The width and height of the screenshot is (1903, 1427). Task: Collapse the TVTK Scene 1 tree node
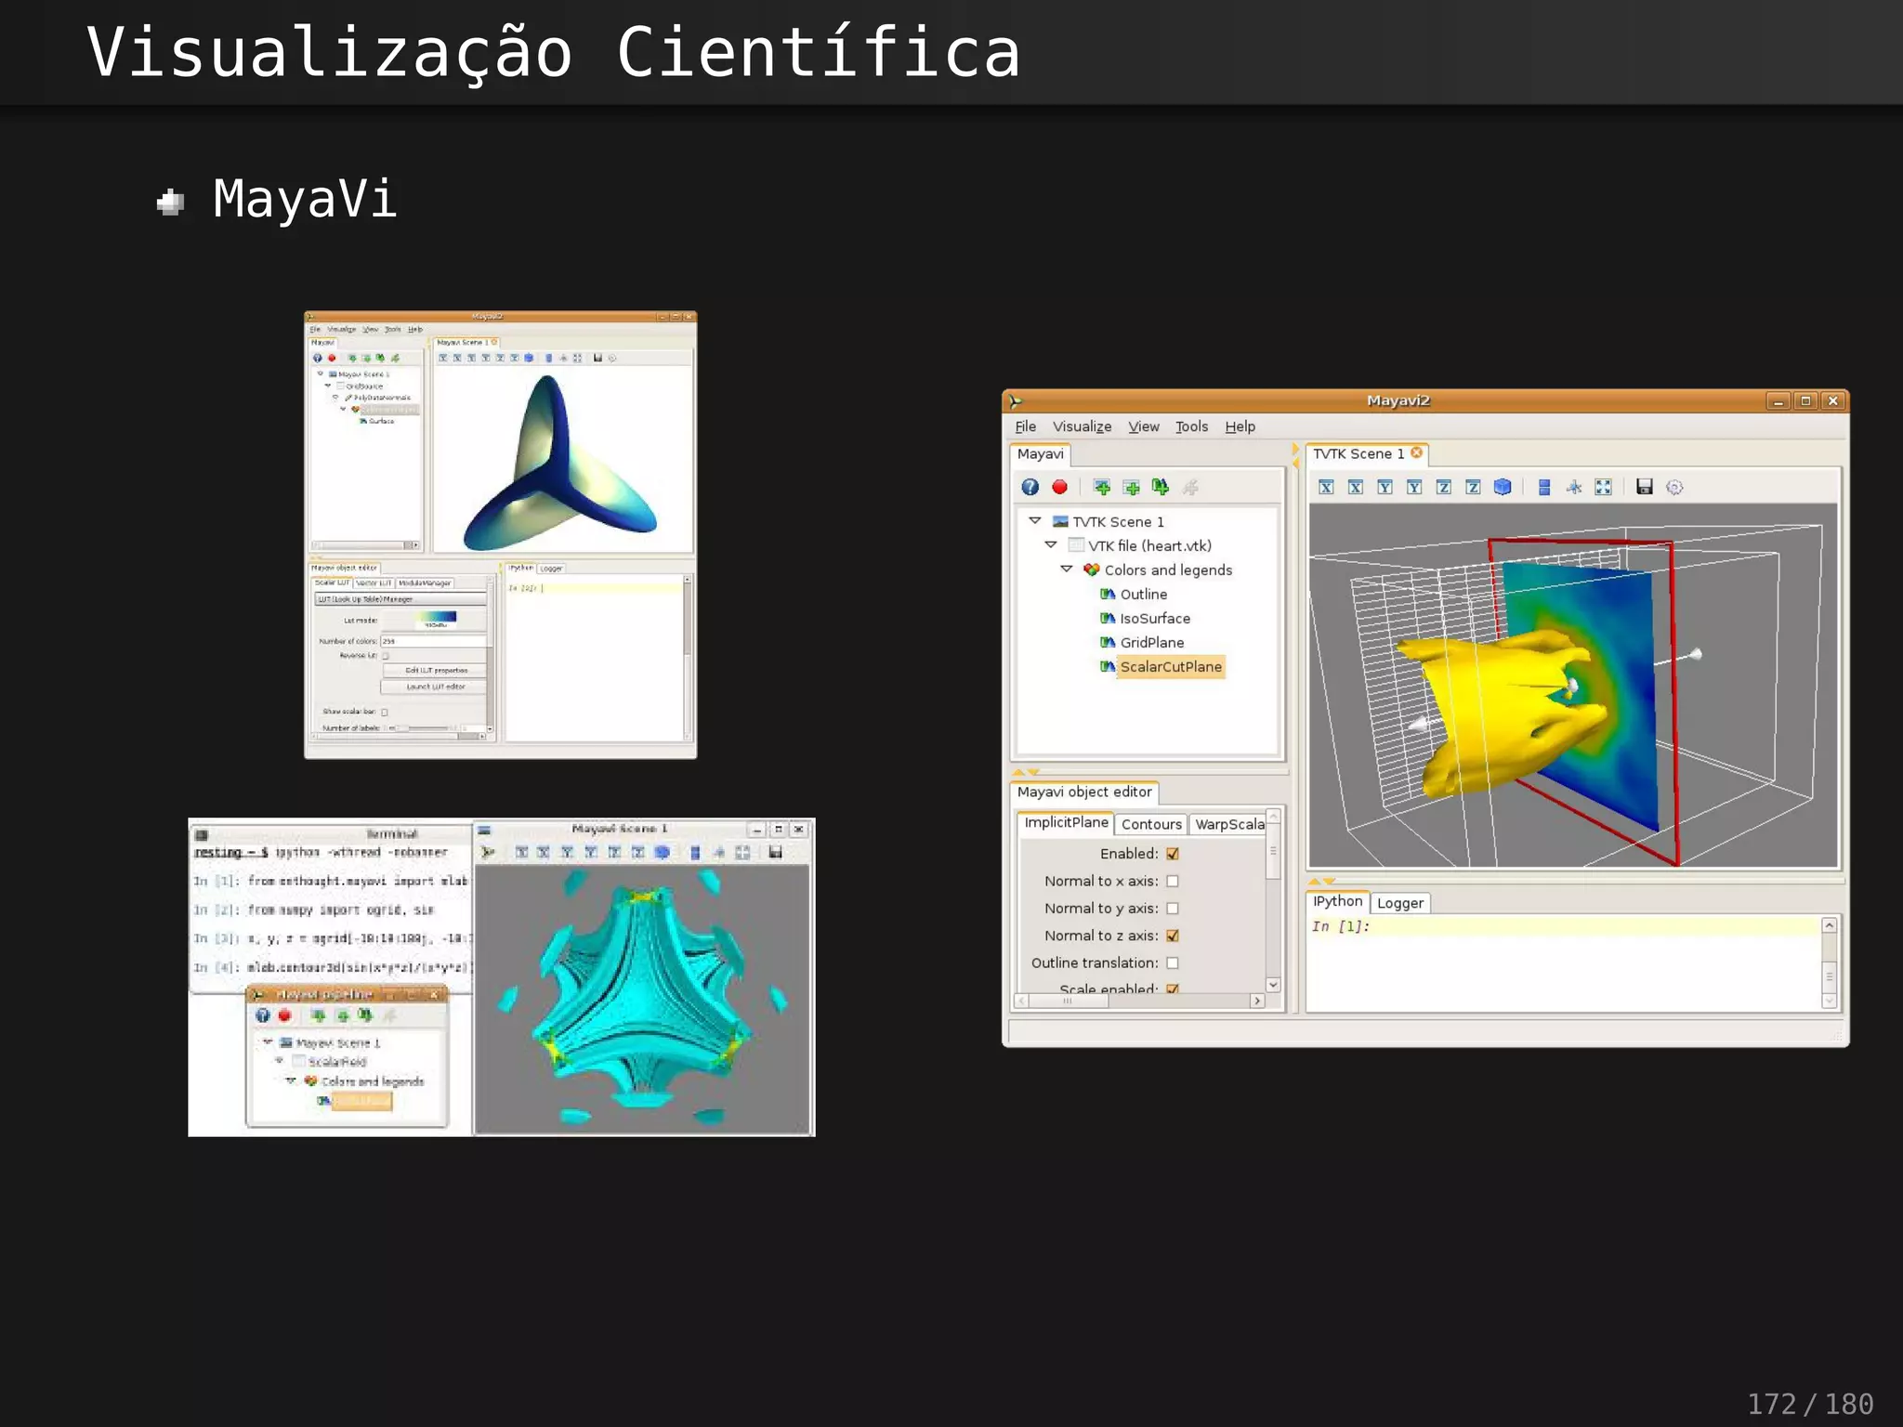click(1035, 521)
